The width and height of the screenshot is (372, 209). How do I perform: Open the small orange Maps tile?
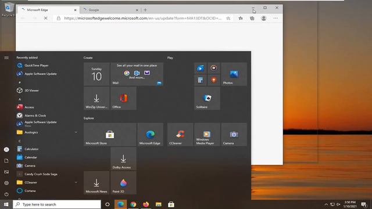pyautogui.click(x=214, y=80)
